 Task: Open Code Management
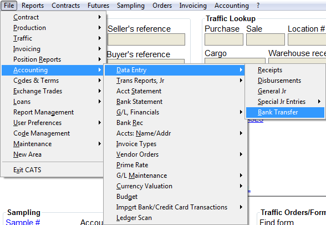pos(52,133)
